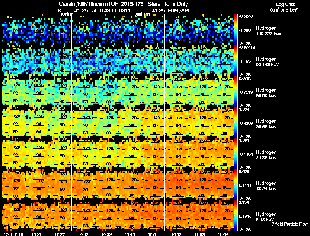Screen dimensions: 310x236
Task: Click the Log Cnts scale heading
Action: 285,4
